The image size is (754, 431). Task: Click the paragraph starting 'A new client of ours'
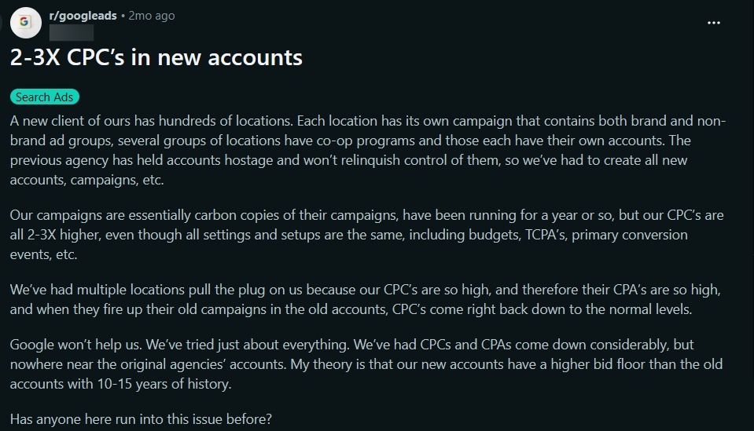[368, 150]
